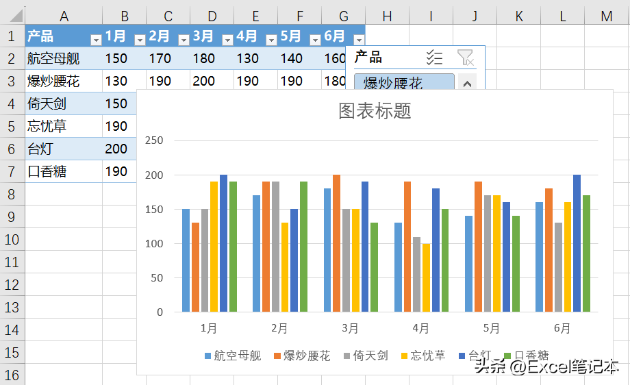Click cell B3 with value 130

tap(124, 82)
